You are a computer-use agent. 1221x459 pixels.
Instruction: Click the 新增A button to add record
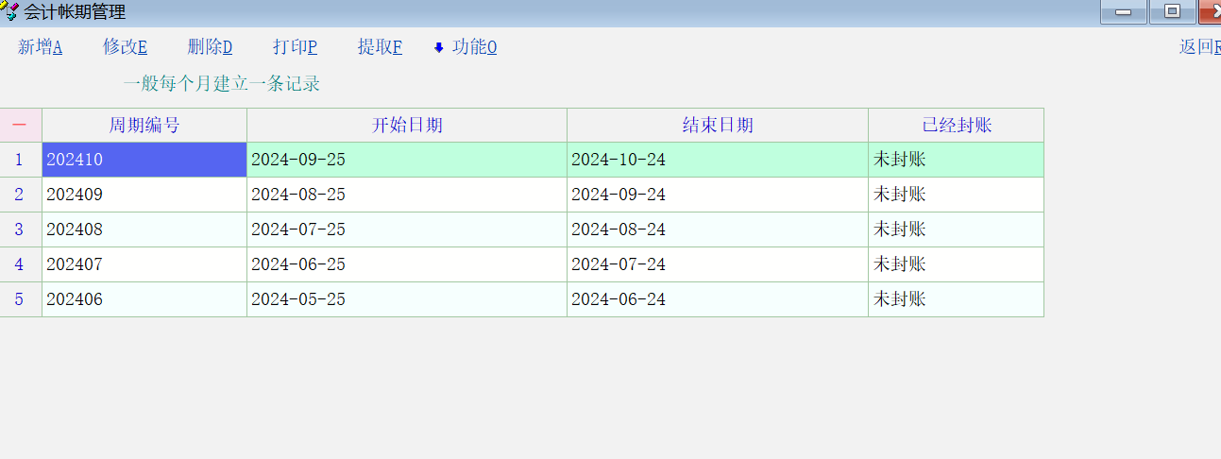(41, 47)
